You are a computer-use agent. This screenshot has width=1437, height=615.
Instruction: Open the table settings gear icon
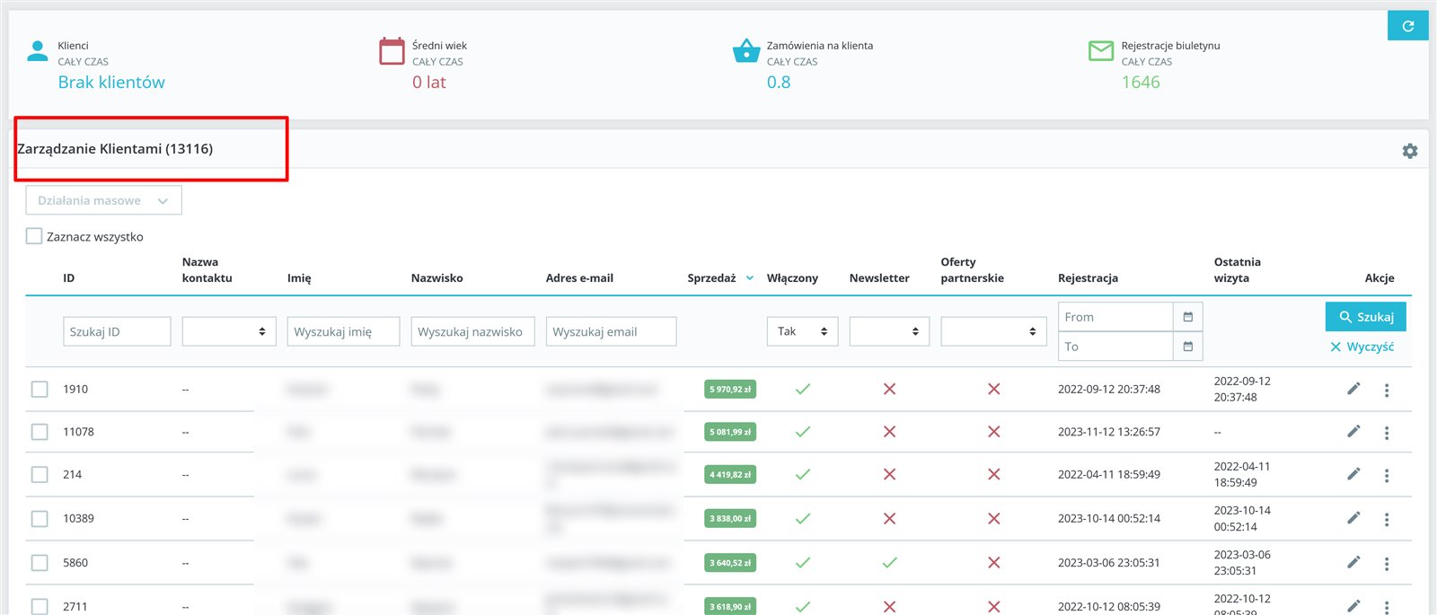click(x=1409, y=151)
